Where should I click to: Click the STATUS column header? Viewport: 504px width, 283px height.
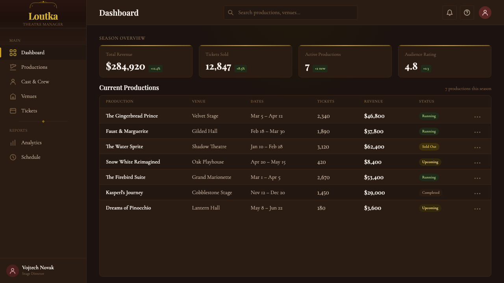426,101
